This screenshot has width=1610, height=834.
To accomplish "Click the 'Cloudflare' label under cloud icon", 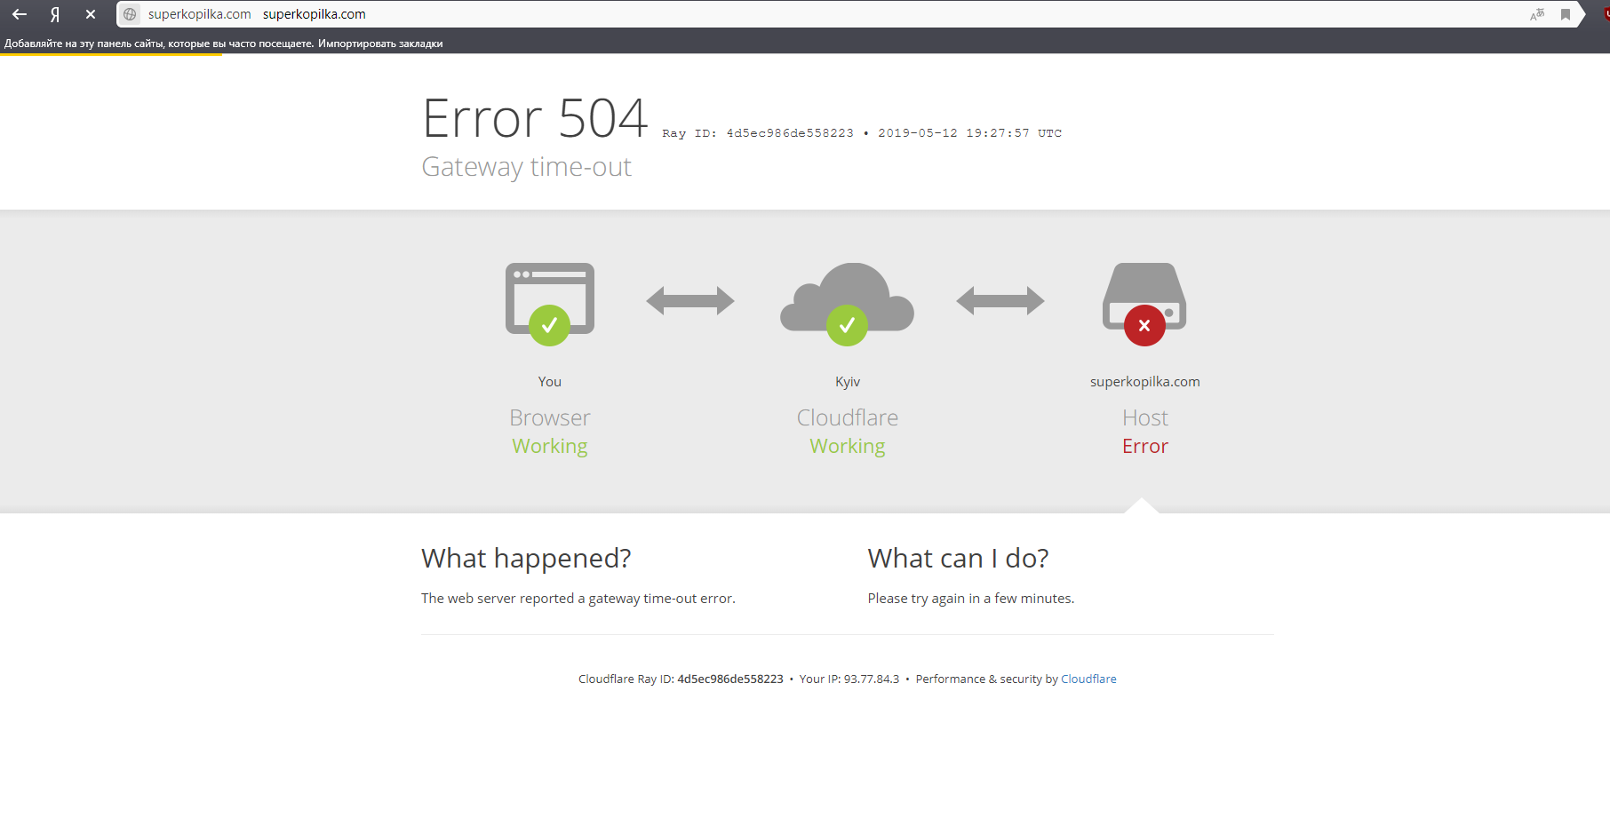I will point(848,417).
